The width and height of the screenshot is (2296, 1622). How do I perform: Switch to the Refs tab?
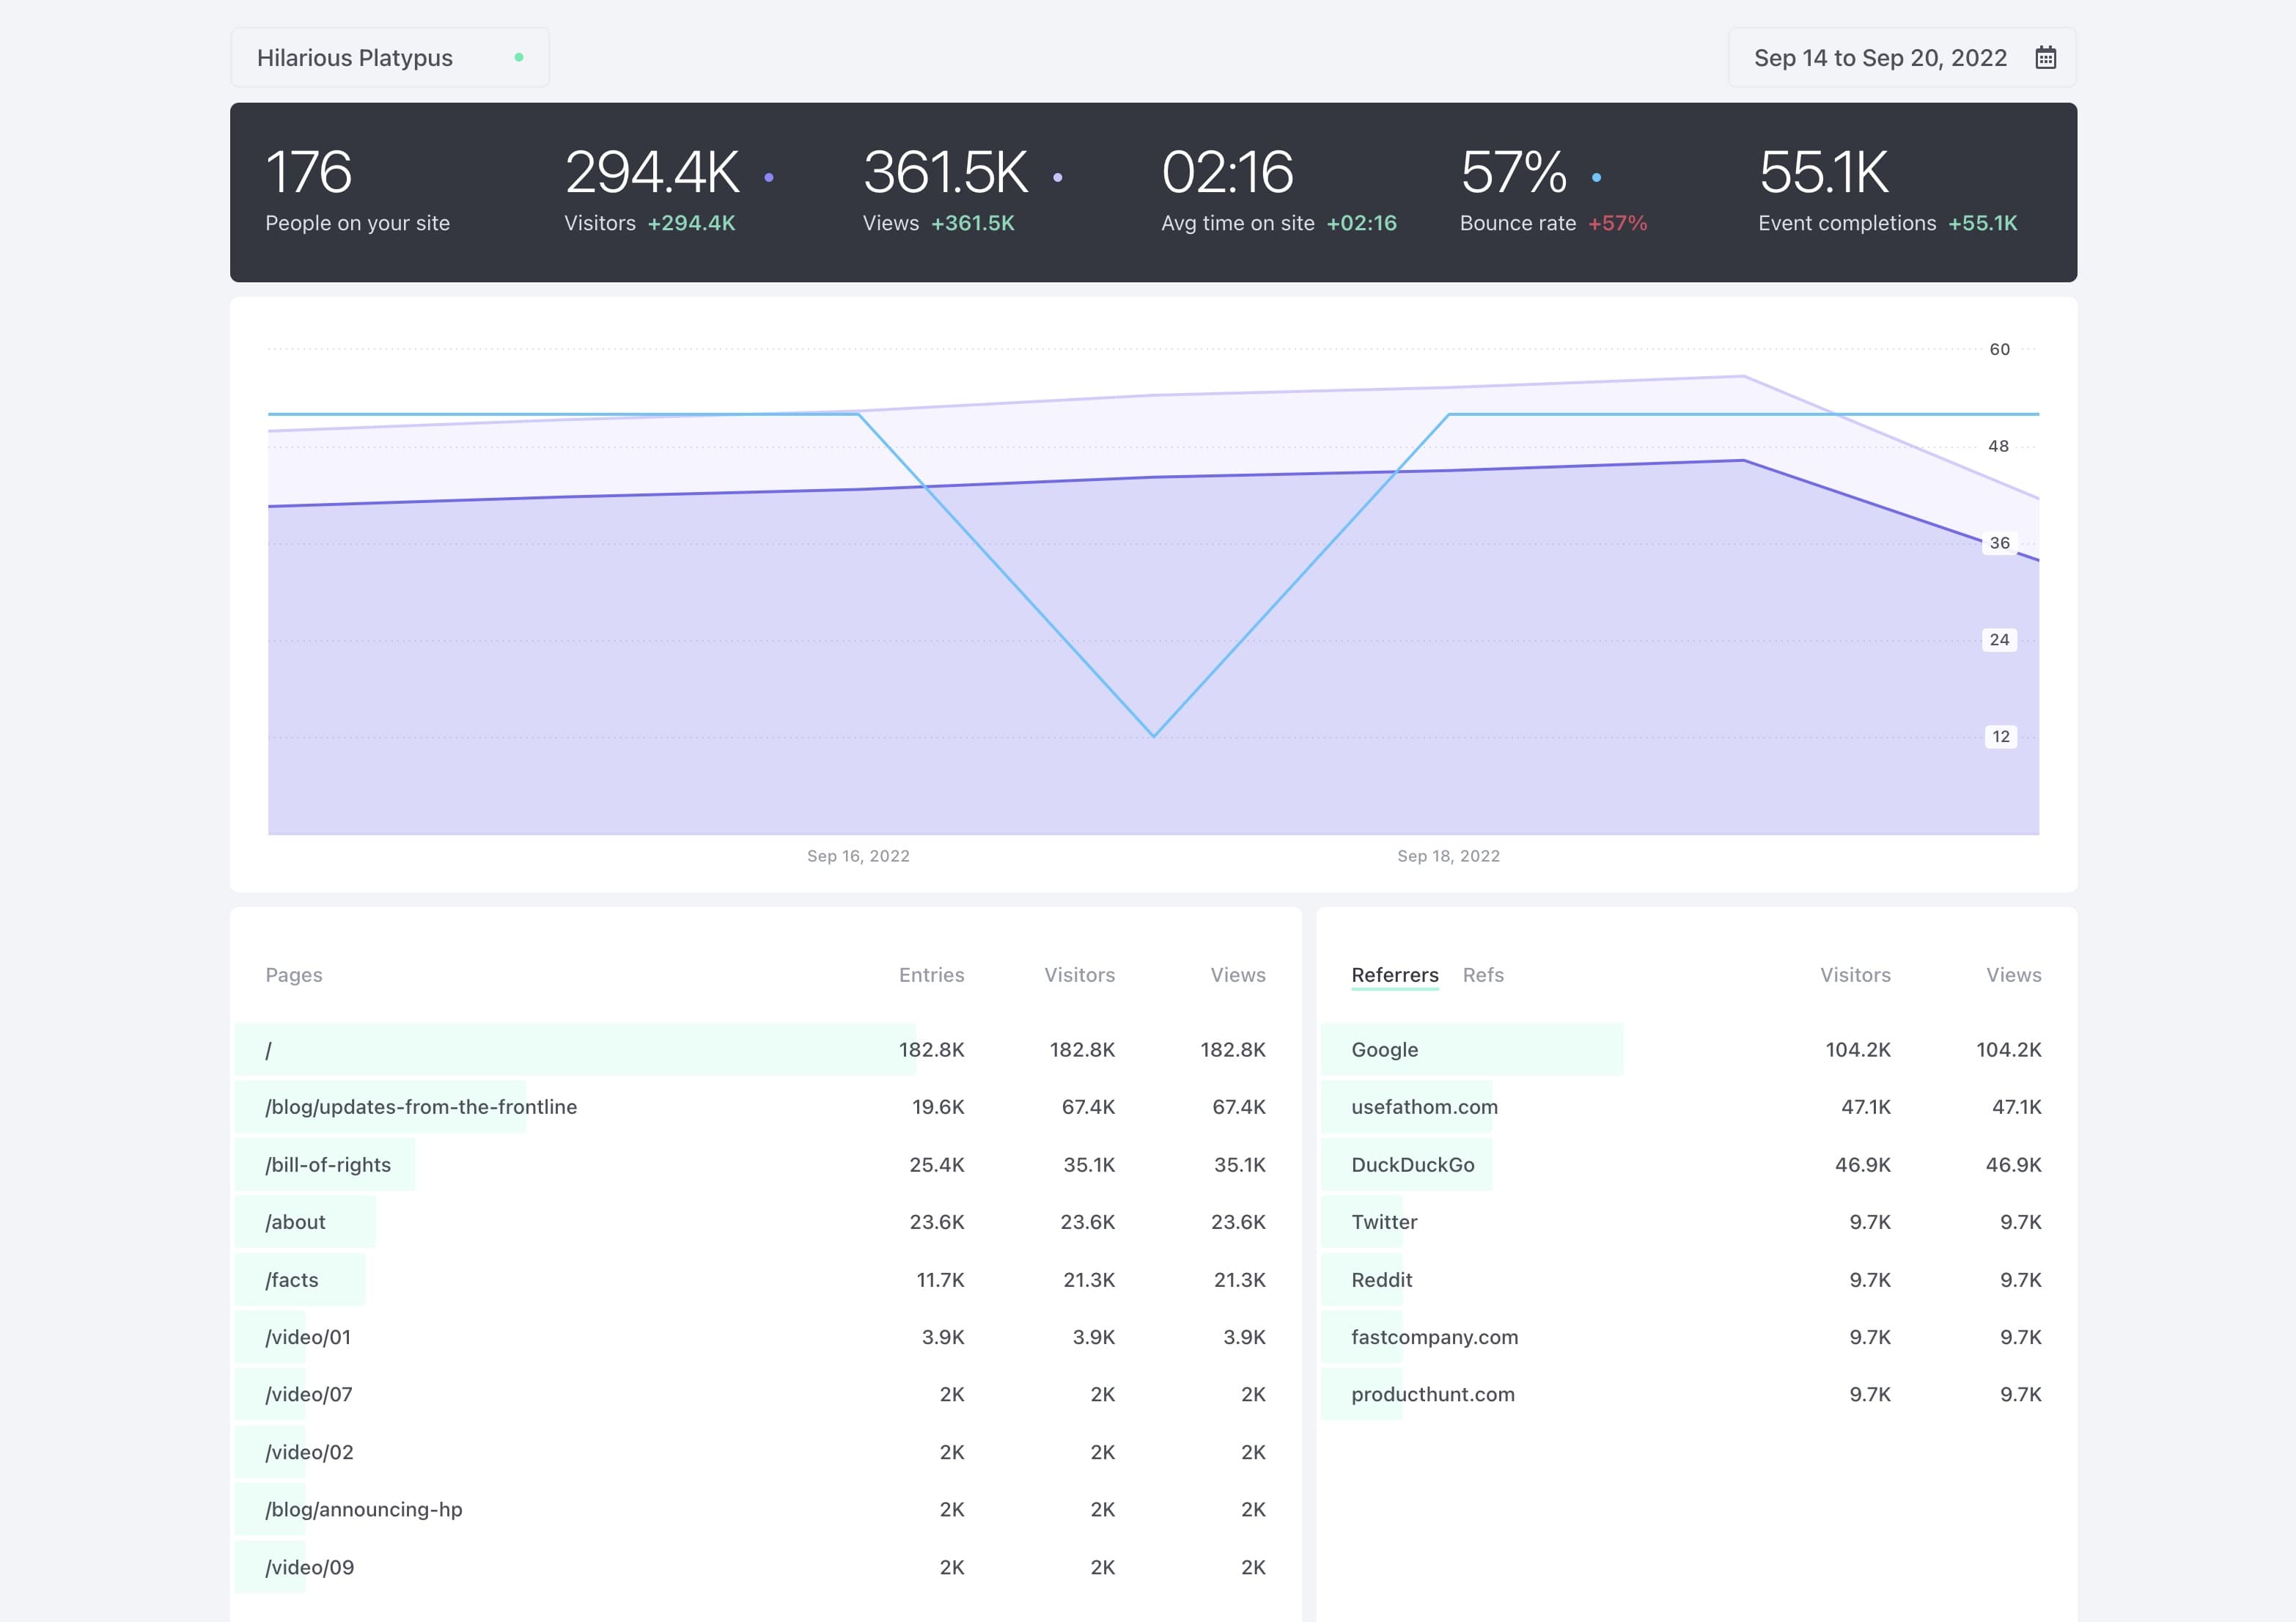(x=1482, y=975)
